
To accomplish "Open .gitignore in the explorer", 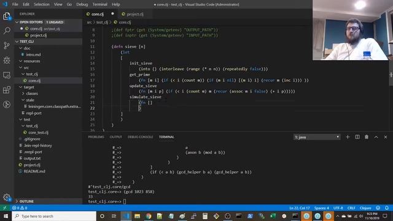I will [32, 139].
